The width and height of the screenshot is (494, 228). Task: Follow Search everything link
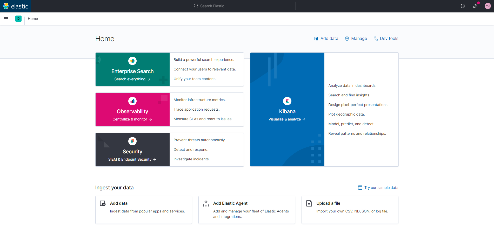[132, 79]
